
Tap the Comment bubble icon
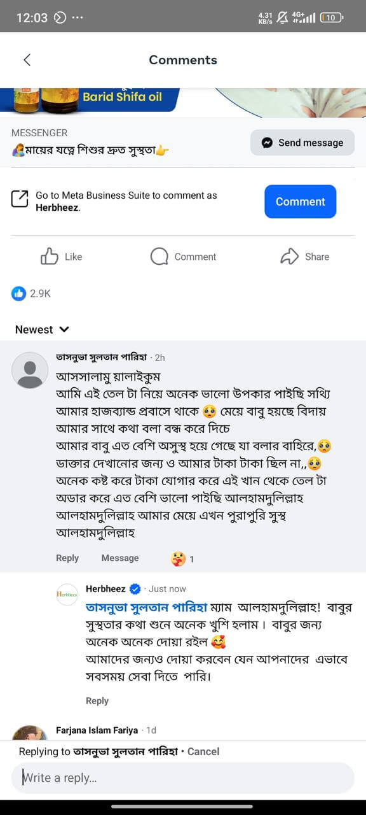[x=159, y=257]
